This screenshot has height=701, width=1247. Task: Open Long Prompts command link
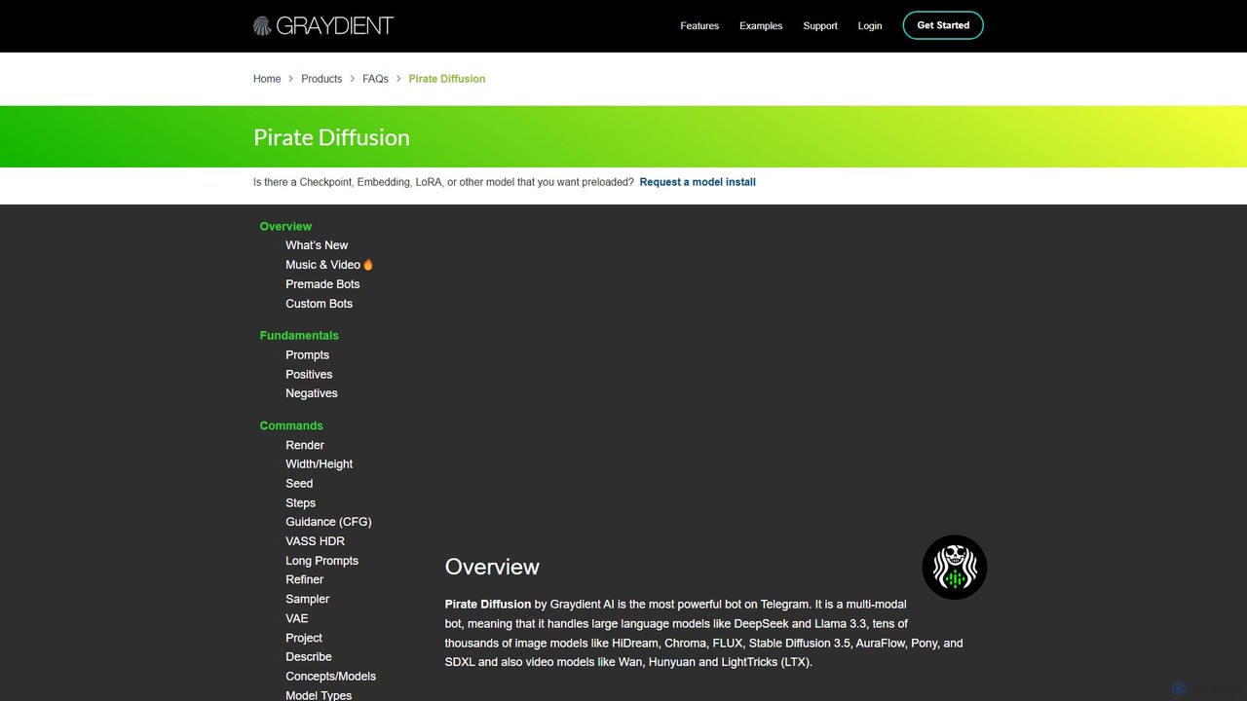pyautogui.click(x=321, y=561)
